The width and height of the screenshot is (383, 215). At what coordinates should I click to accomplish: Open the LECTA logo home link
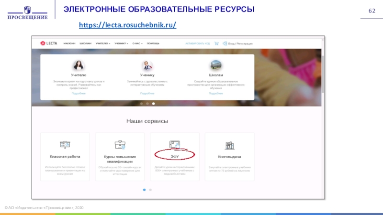point(49,43)
